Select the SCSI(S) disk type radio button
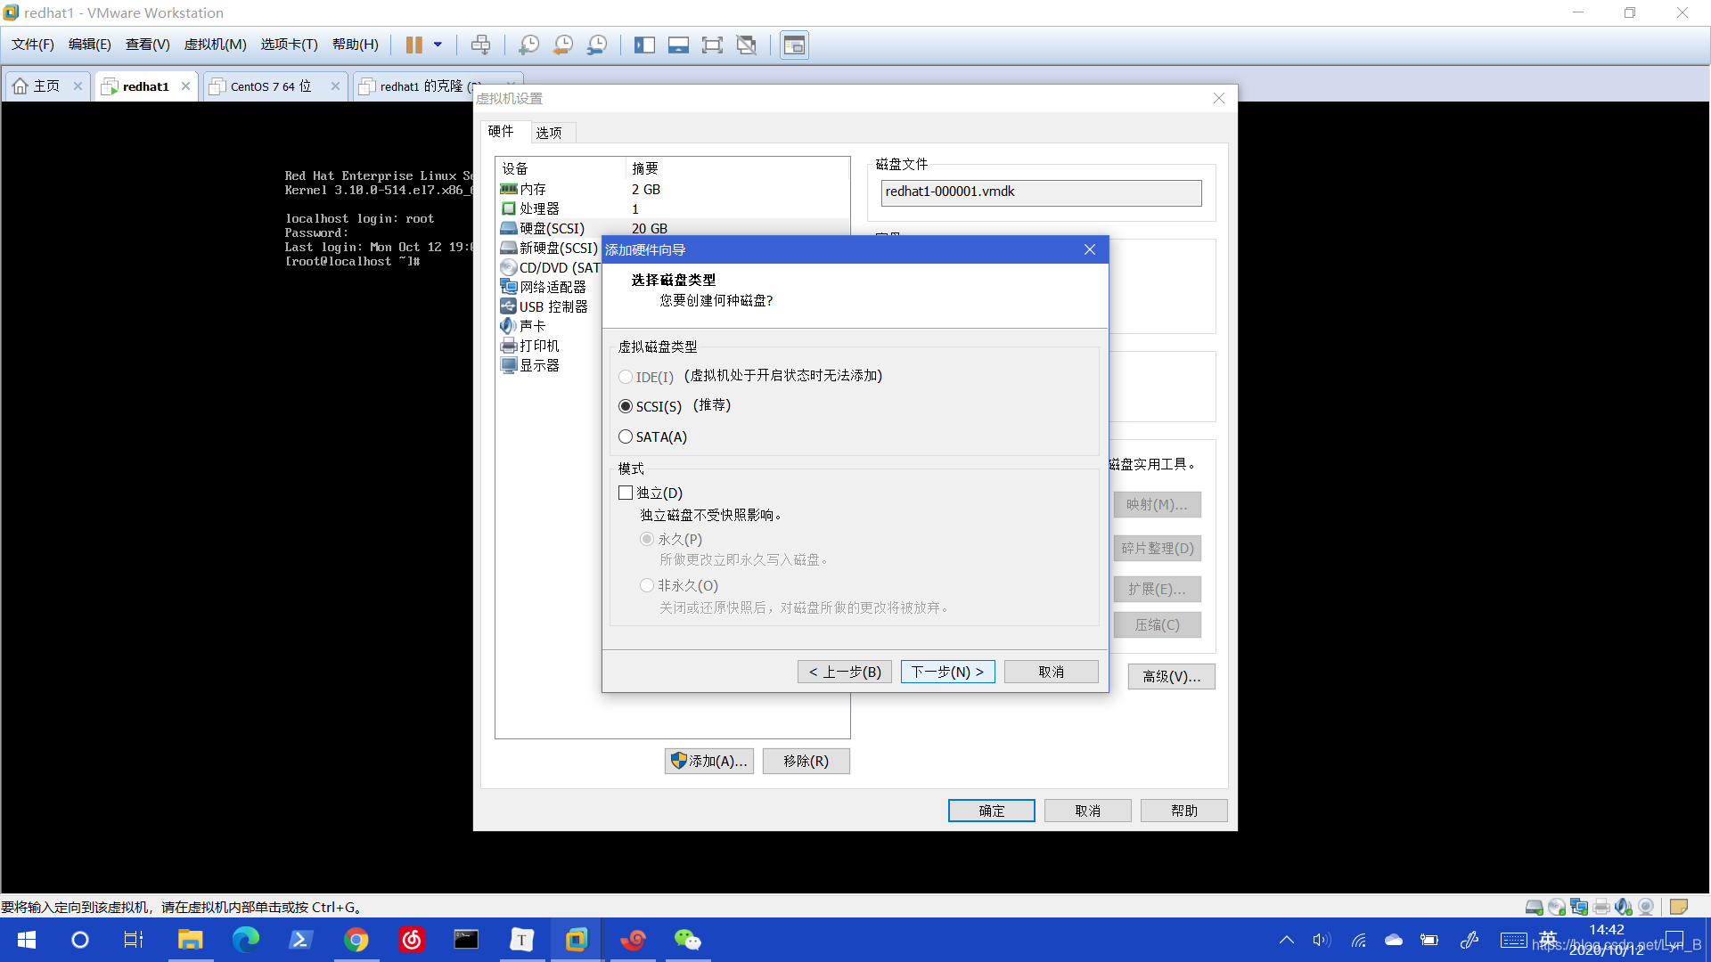The image size is (1711, 962). pyautogui.click(x=626, y=406)
